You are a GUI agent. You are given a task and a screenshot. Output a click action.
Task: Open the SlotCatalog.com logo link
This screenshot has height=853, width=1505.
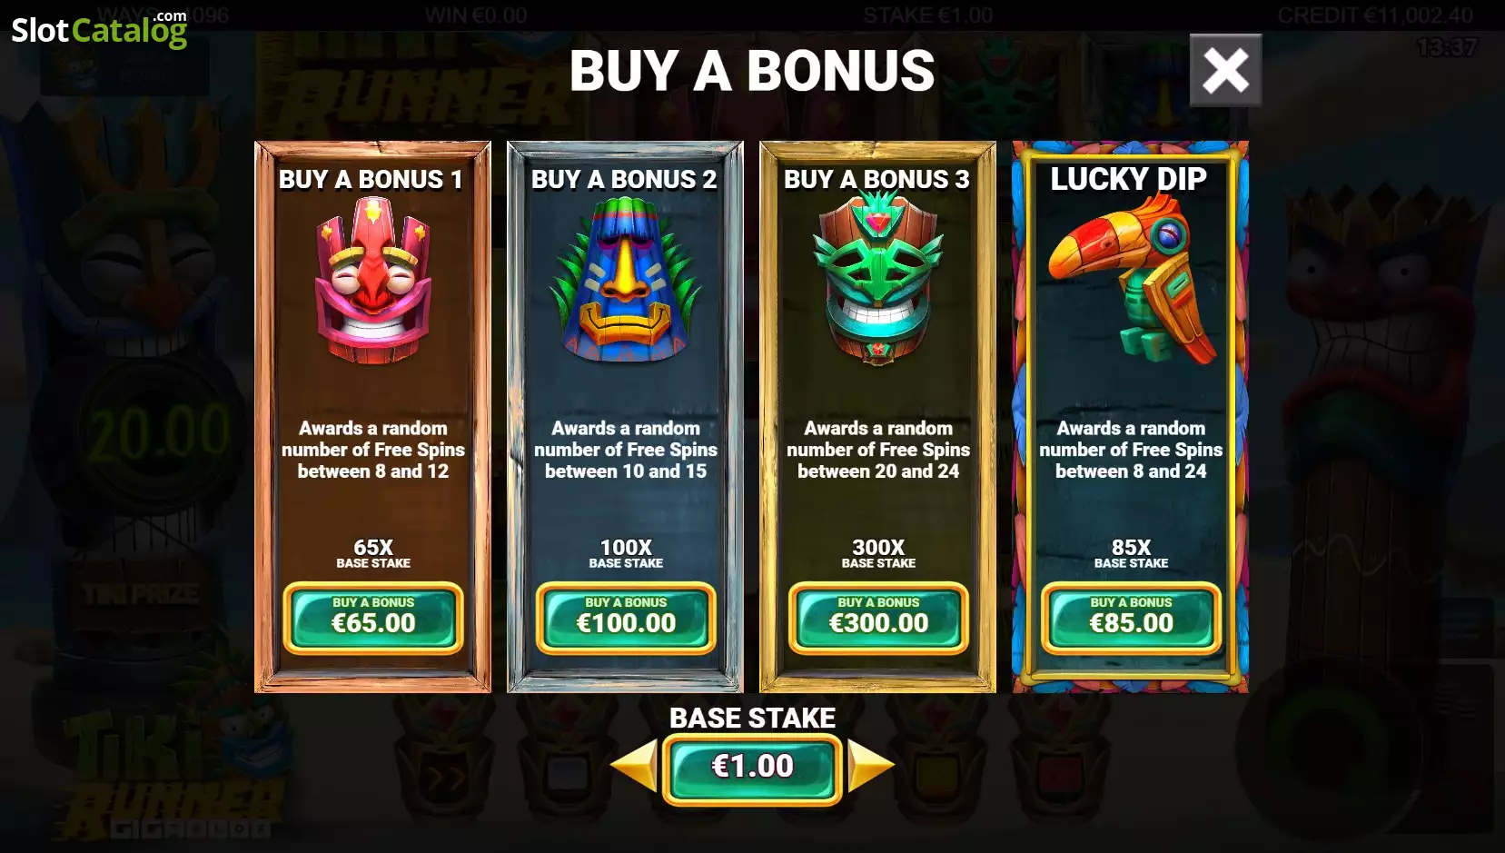click(x=99, y=29)
